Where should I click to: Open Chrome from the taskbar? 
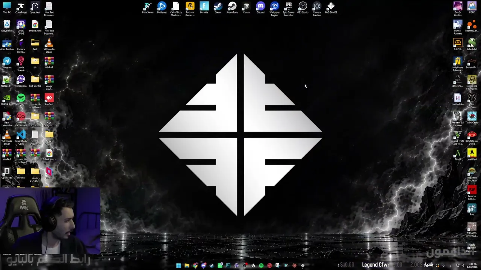coord(195,265)
